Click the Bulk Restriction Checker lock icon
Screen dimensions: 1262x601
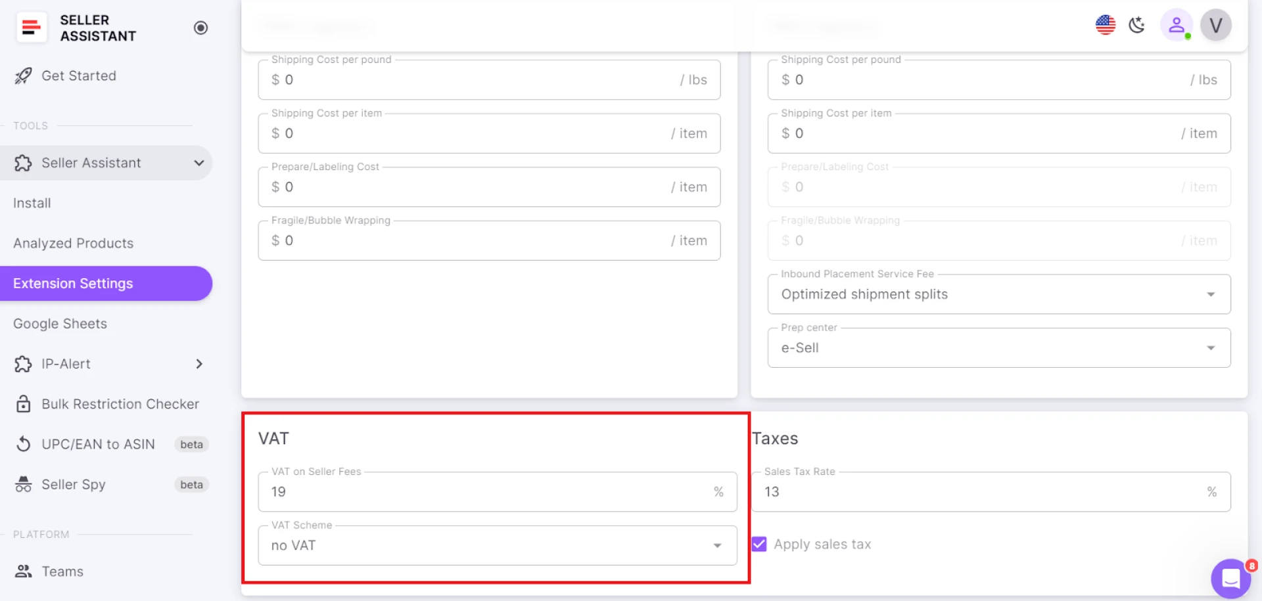pyautogui.click(x=24, y=404)
